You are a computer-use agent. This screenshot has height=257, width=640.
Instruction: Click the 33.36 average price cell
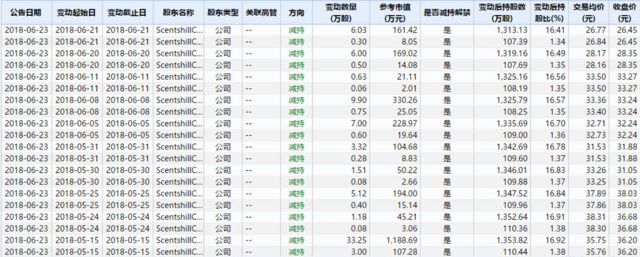click(588, 100)
